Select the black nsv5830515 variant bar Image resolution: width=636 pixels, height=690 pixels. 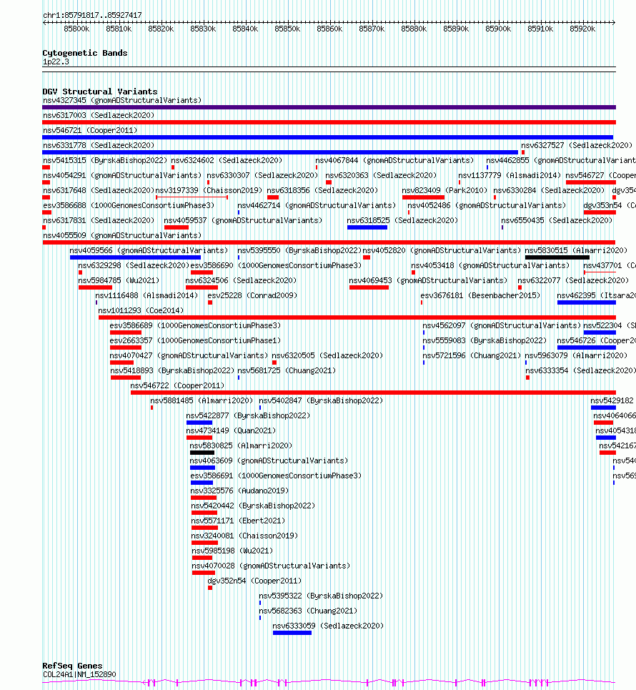[557, 257]
